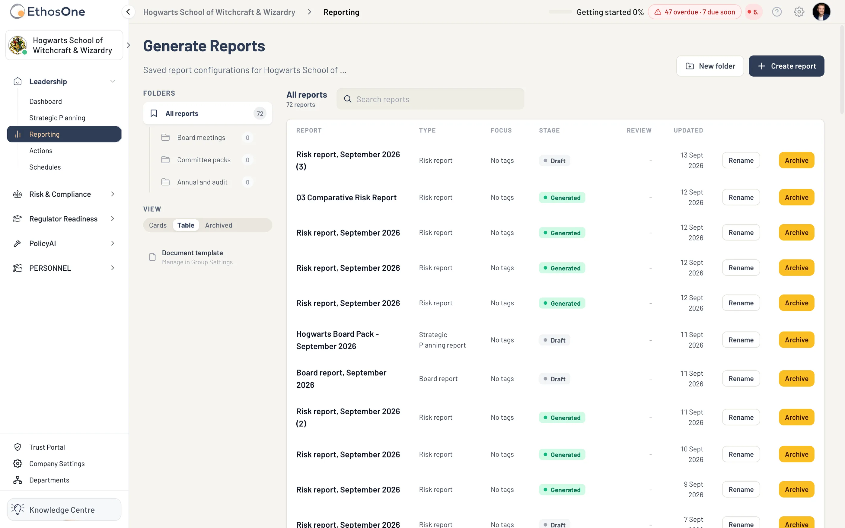Expand the PERSONNEL section chevron

(x=113, y=268)
